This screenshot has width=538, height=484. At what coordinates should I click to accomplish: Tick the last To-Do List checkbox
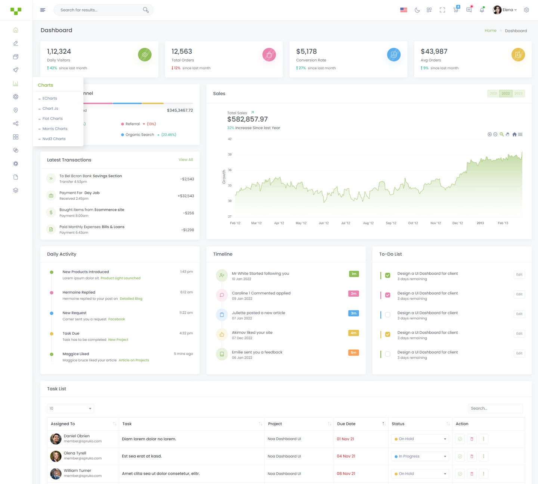click(388, 354)
